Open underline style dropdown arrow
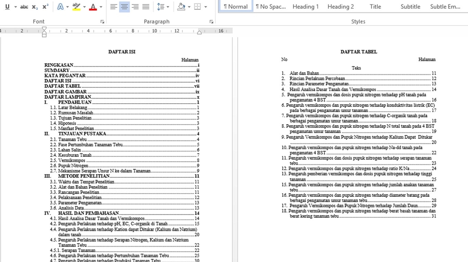Screen dimensions: 468x262 pos(16,6)
